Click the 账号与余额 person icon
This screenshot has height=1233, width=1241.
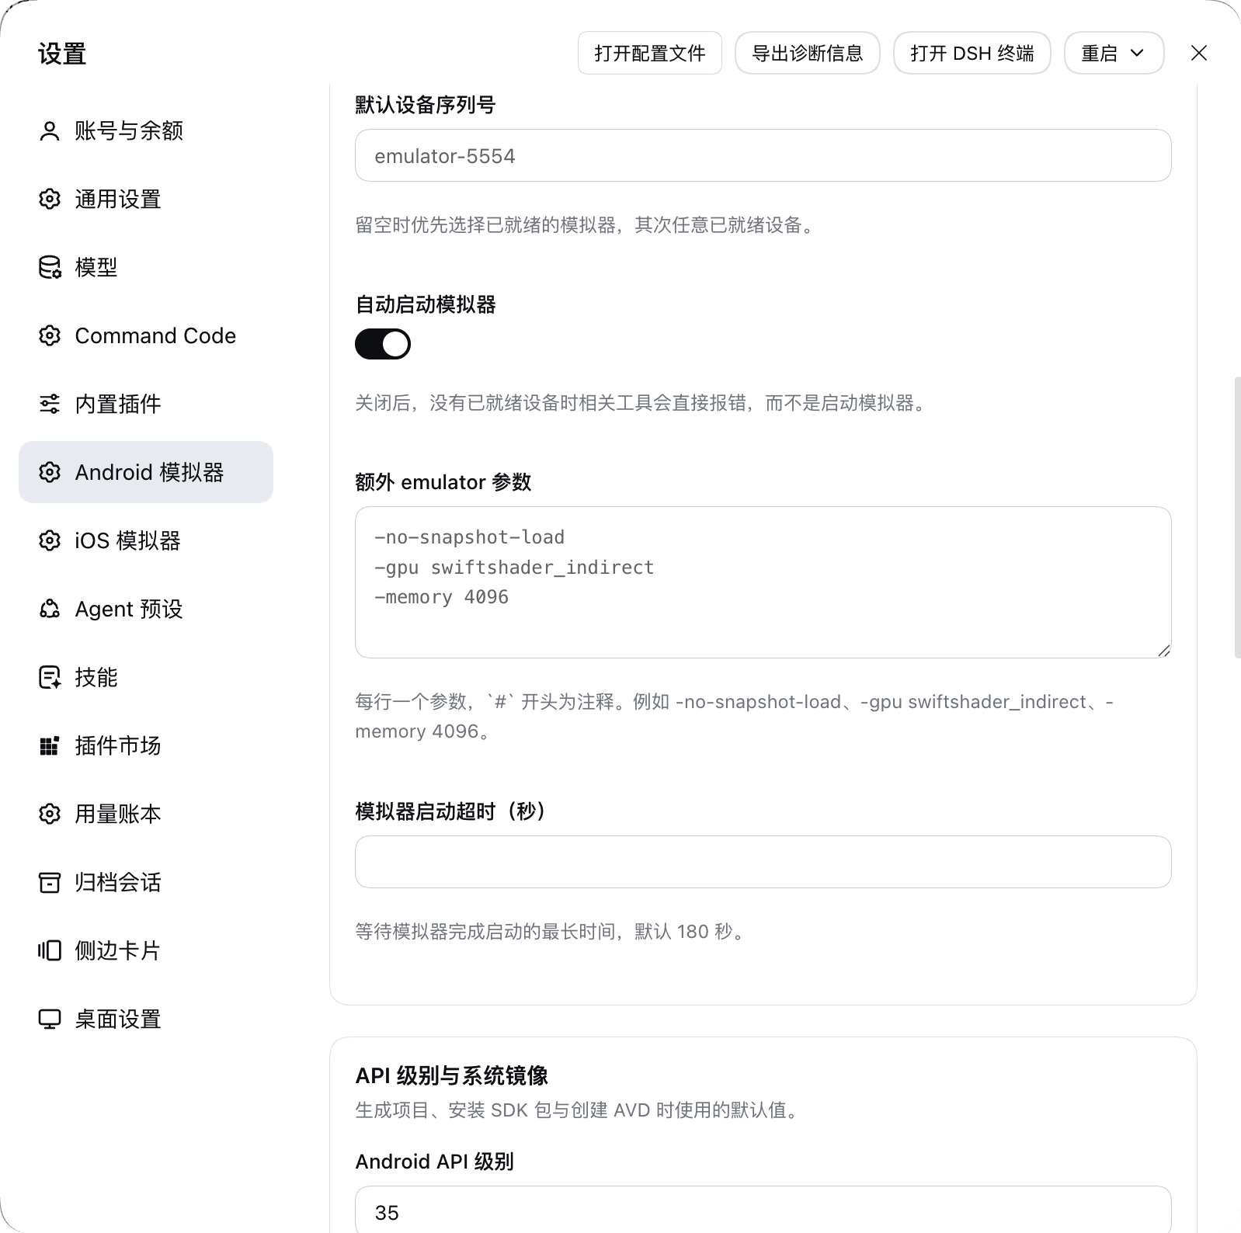coord(50,131)
